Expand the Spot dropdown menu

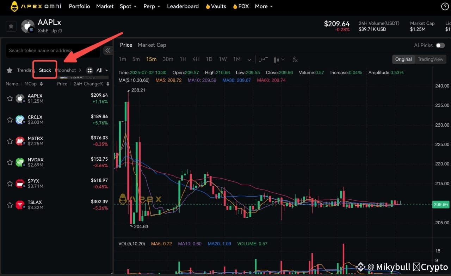(128, 6)
